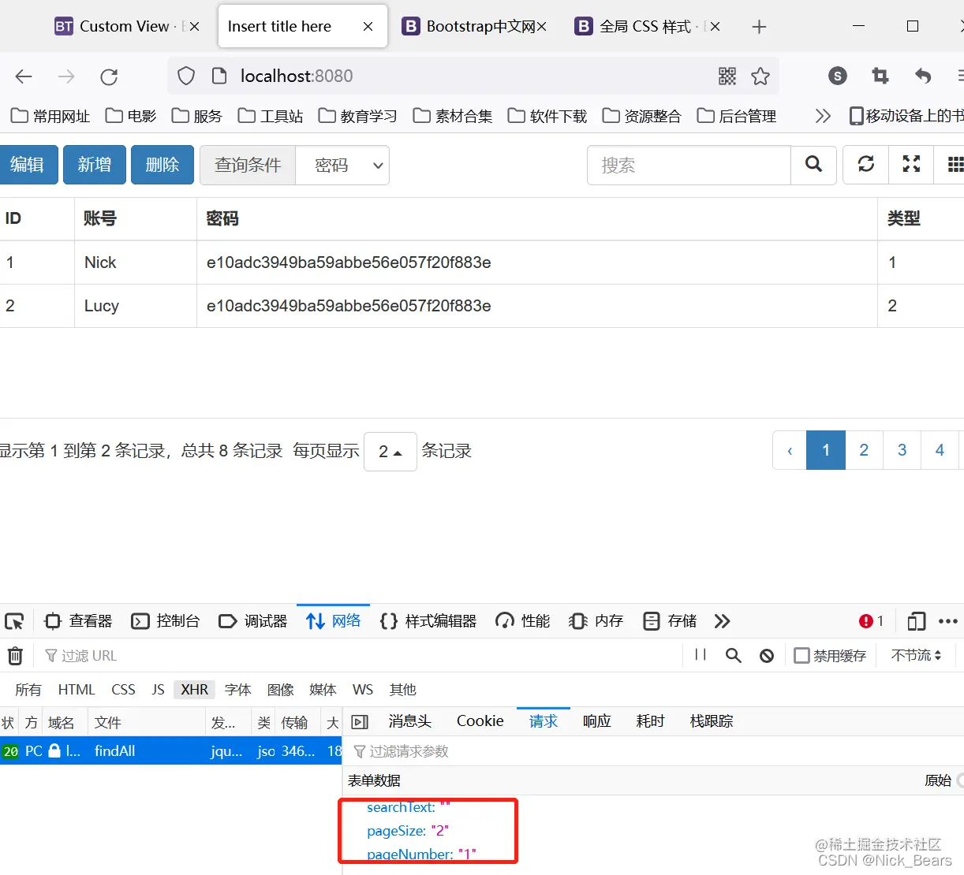964x875 pixels.
Task: Open devtools more options menu
Action: point(948,621)
